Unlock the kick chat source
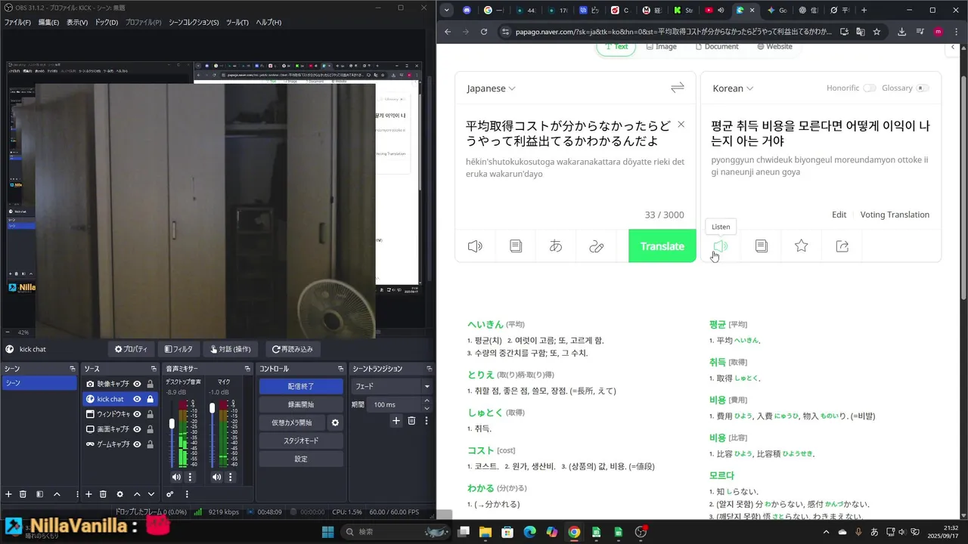Screen dimensions: 968x544 click(x=150, y=399)
